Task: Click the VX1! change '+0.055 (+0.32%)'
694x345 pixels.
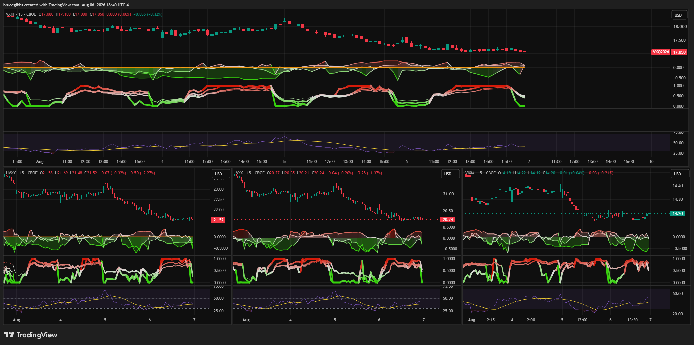Action: pyautogui.click(x=148, y=14)
